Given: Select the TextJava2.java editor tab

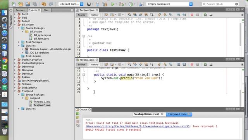Looking at the screenshot, I should click(87, 10).
